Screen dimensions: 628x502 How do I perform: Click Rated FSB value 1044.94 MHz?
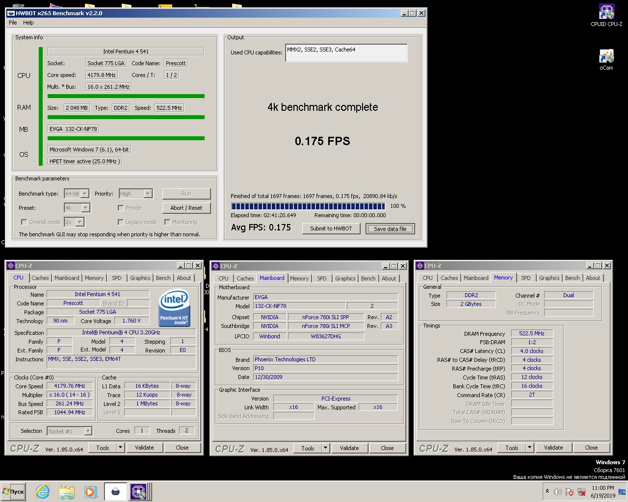point(70,413)
